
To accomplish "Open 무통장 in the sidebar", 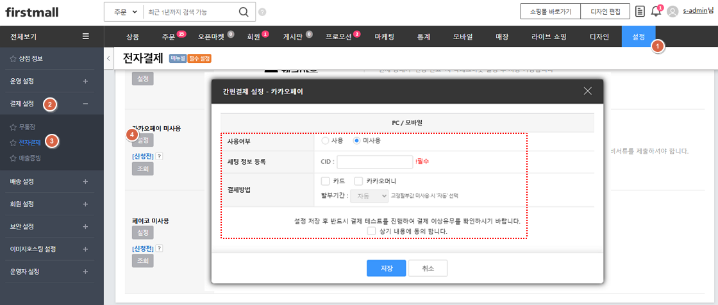I will (27, 126).
